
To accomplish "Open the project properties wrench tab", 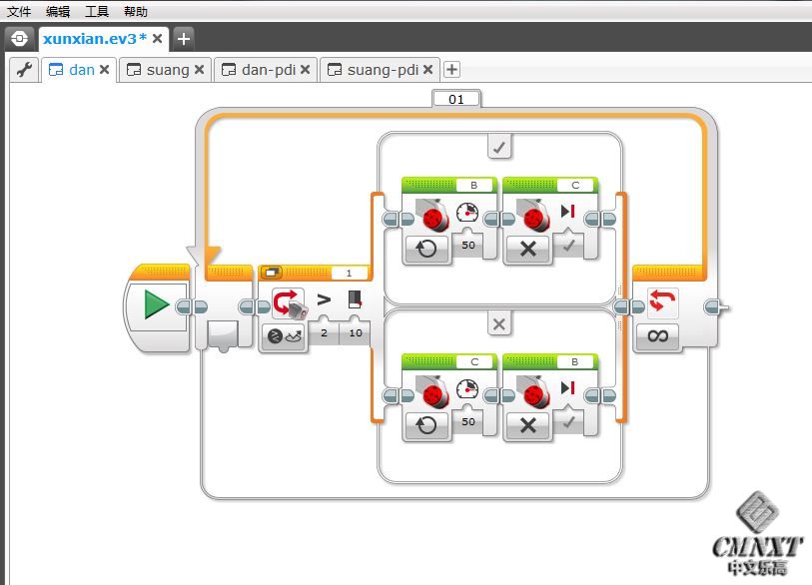I will (25, 70).
